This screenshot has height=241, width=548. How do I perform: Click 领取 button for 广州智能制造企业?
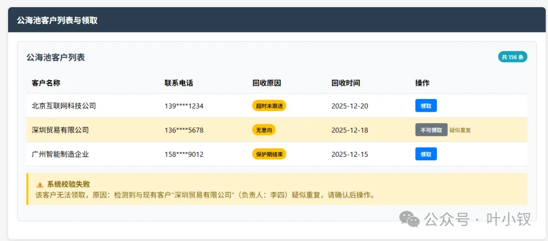426,154
